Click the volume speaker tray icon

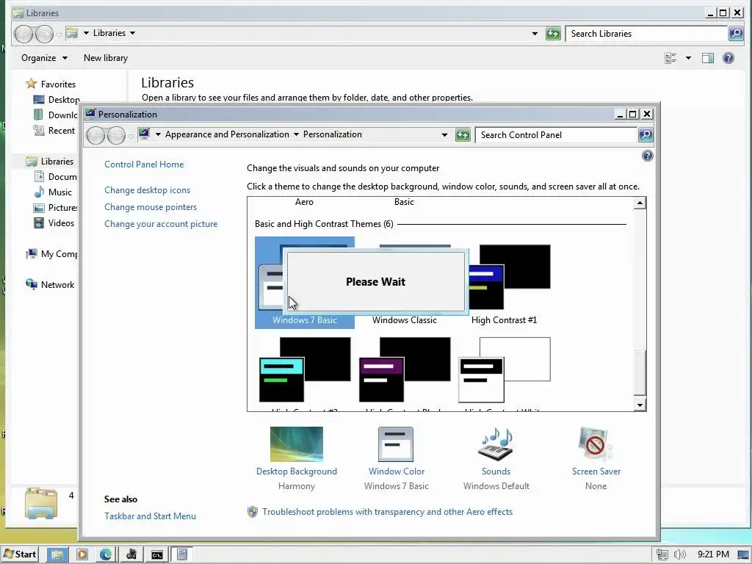pyautogui.click(x=679, y=554)
